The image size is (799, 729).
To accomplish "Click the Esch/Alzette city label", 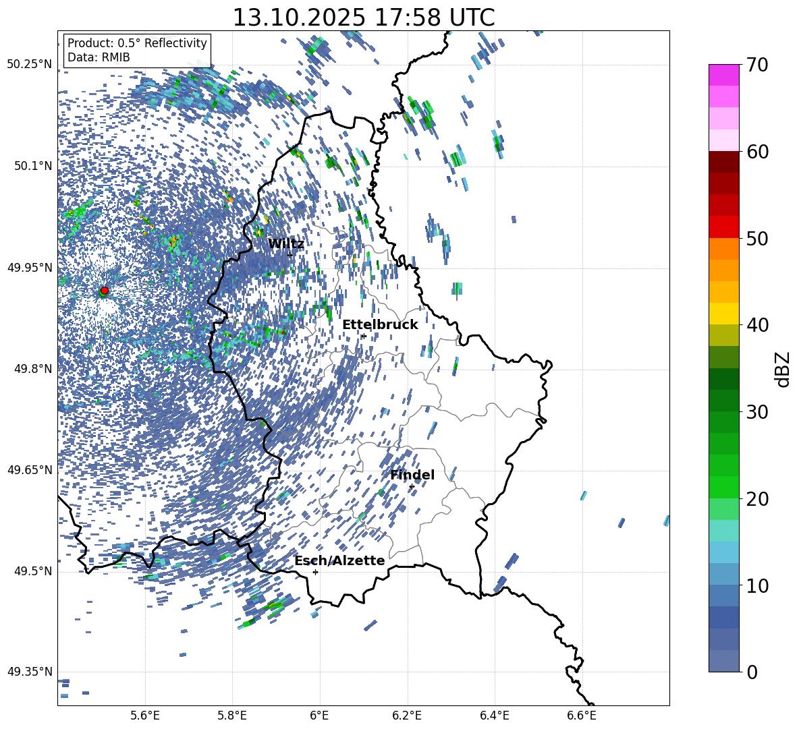I will pos(339,561).
